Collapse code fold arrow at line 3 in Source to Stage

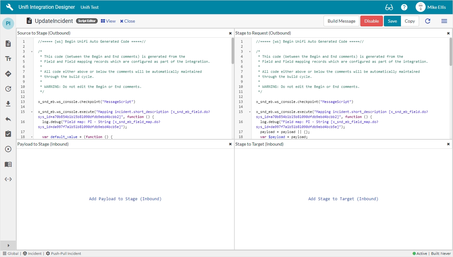point(32,51)
